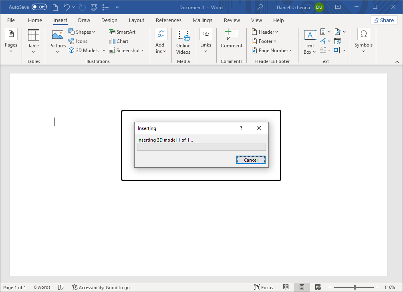Cancel the 3D model insertion
The image size is (403, 292).
251,160
